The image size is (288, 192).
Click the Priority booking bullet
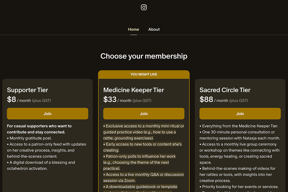click(239, 187)
